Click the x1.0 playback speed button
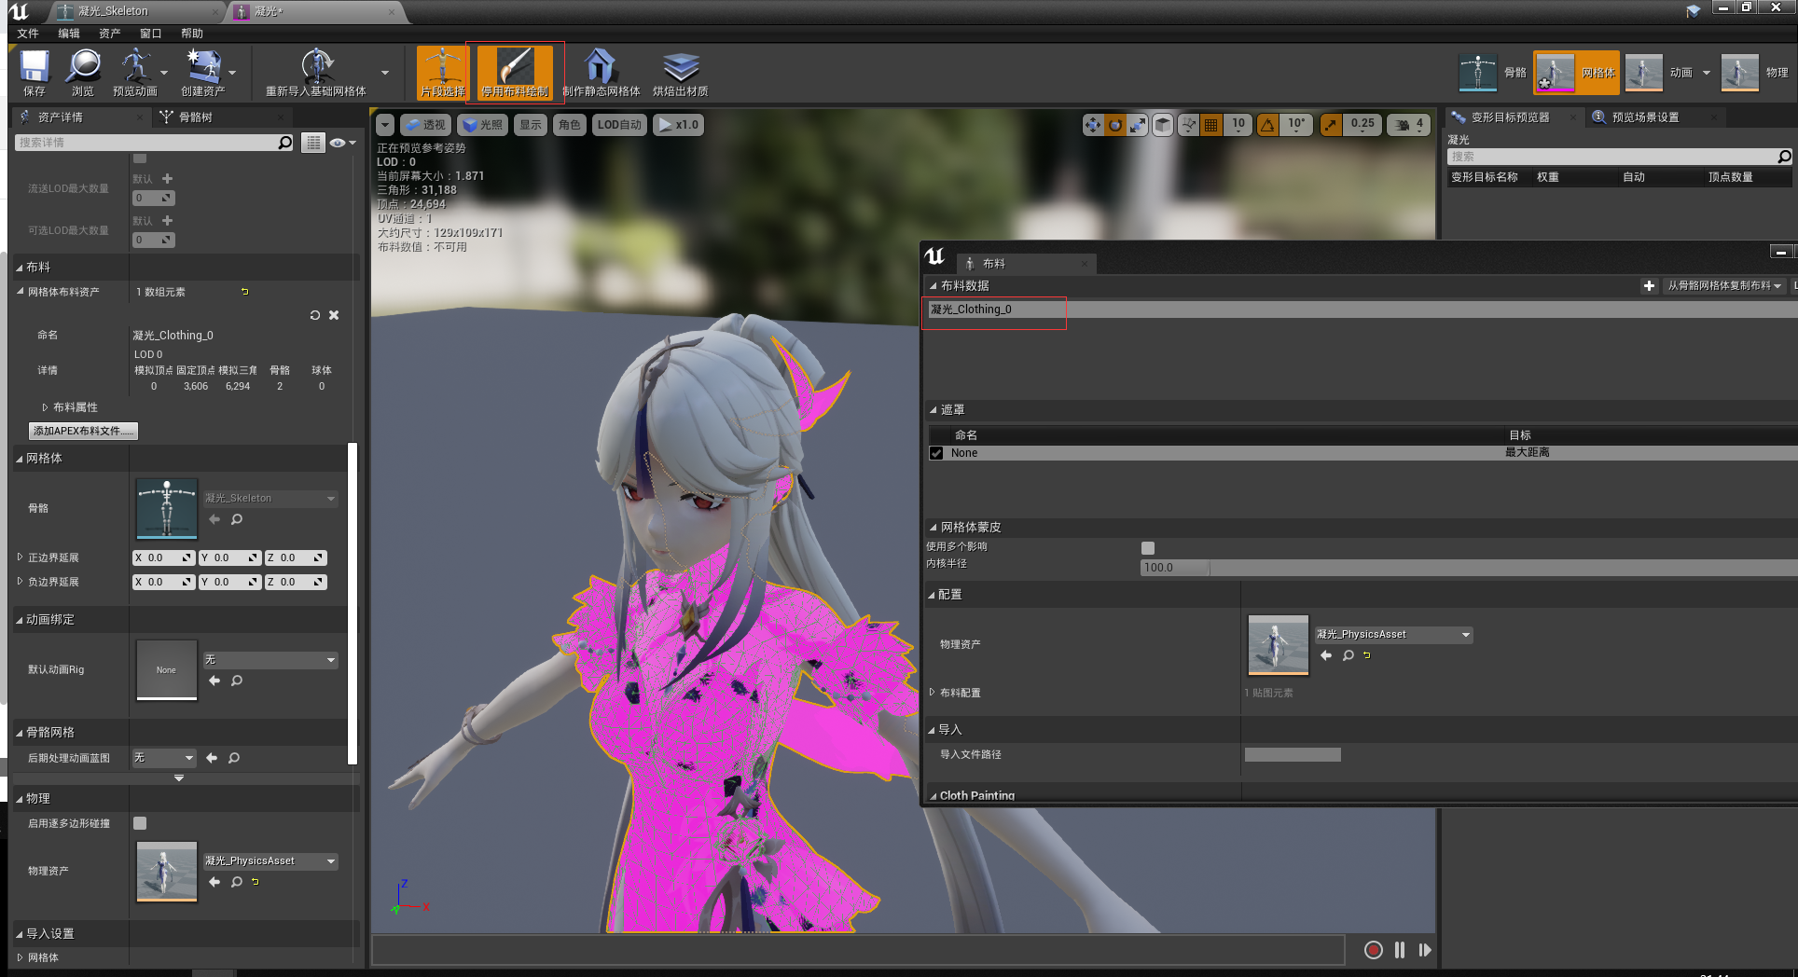 click(678, 125)
